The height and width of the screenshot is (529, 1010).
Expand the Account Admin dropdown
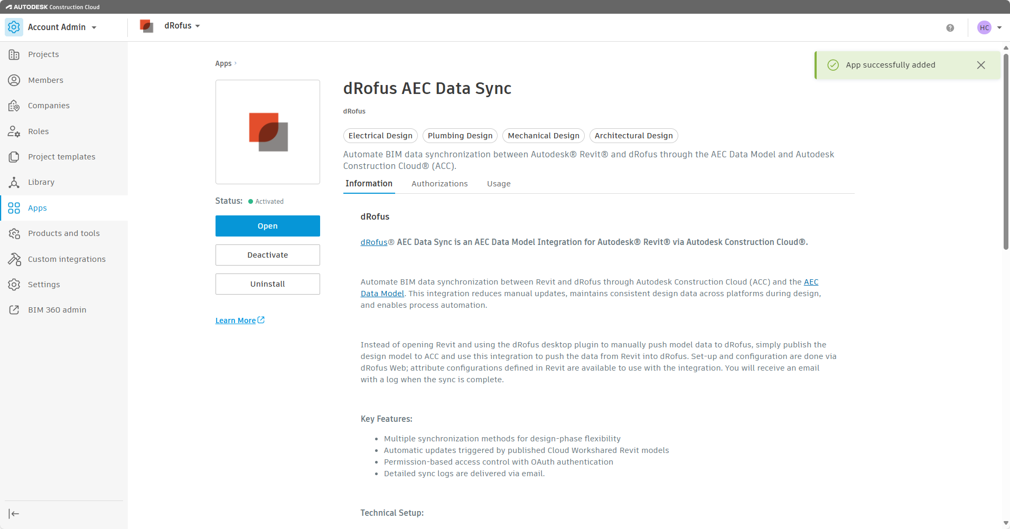62,27
